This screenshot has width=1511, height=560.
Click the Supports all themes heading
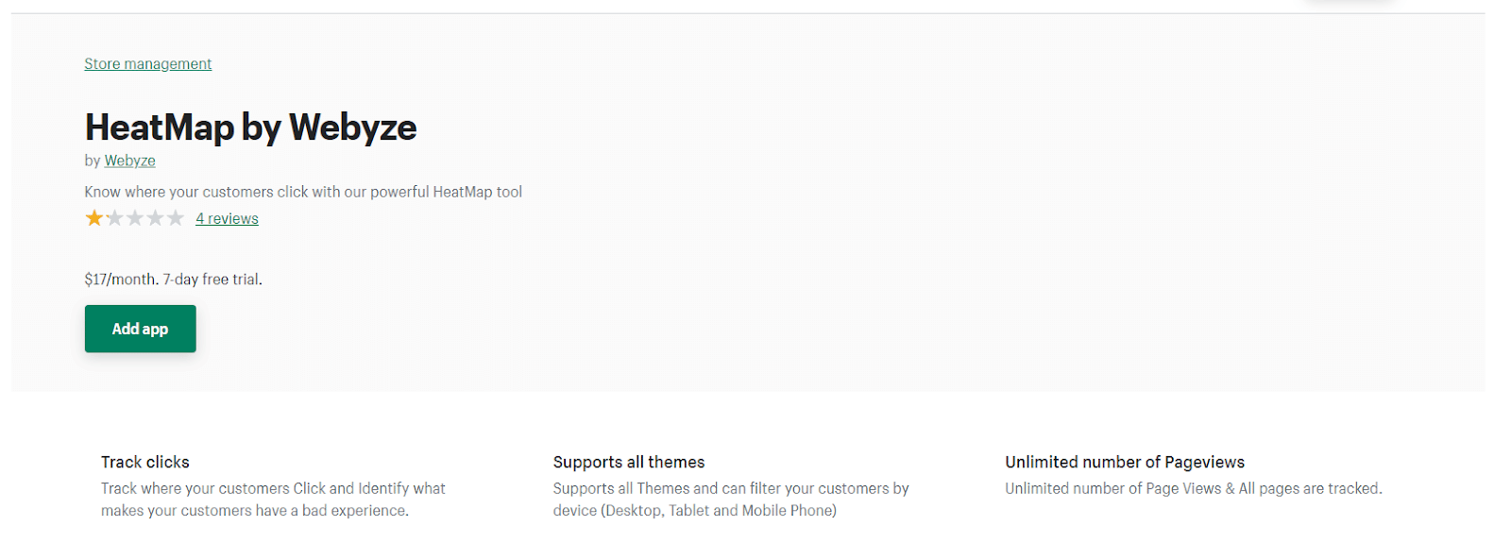(x=629, y=462)
